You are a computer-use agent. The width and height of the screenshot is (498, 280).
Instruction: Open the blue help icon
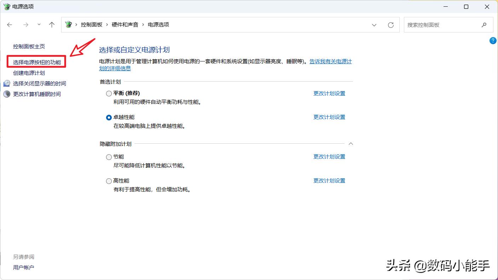click(x=493, y=41)
